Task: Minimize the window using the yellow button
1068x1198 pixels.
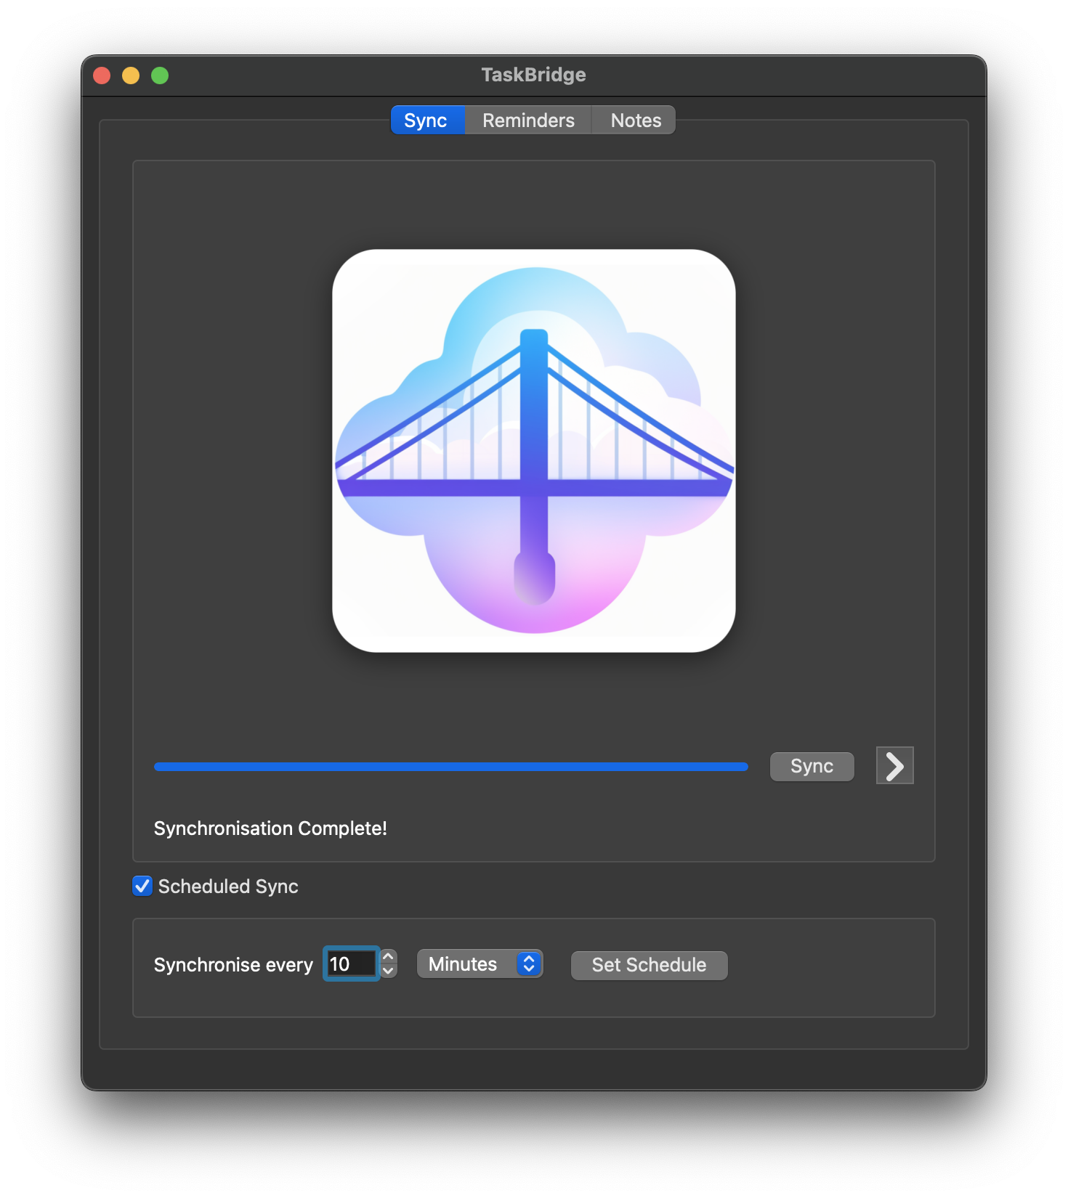Action: point(131,76)
